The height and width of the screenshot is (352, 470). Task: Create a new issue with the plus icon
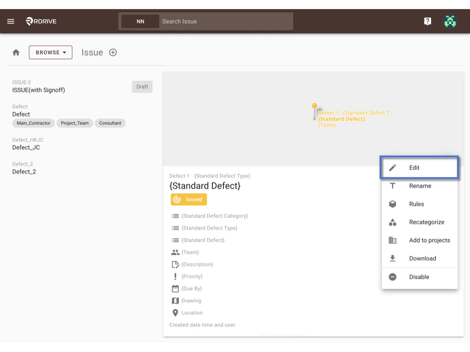pos(113,52)
